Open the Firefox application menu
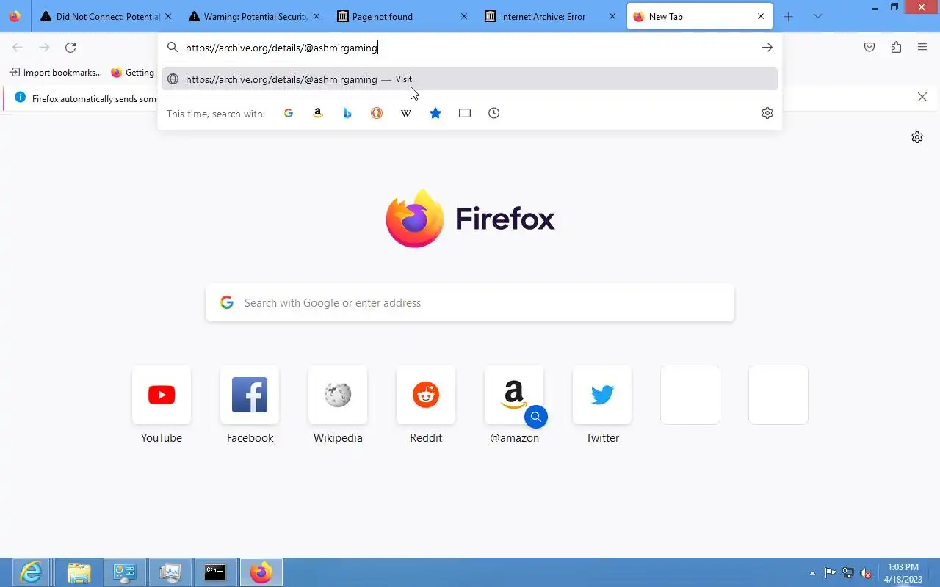This screenshot has width=940, height=587. coord(922,48)
